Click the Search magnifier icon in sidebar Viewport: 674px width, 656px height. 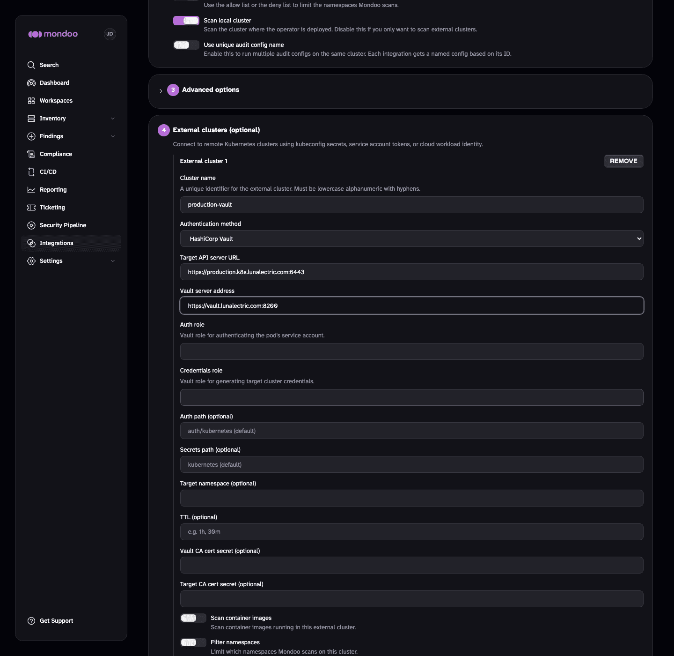[31, 65]
